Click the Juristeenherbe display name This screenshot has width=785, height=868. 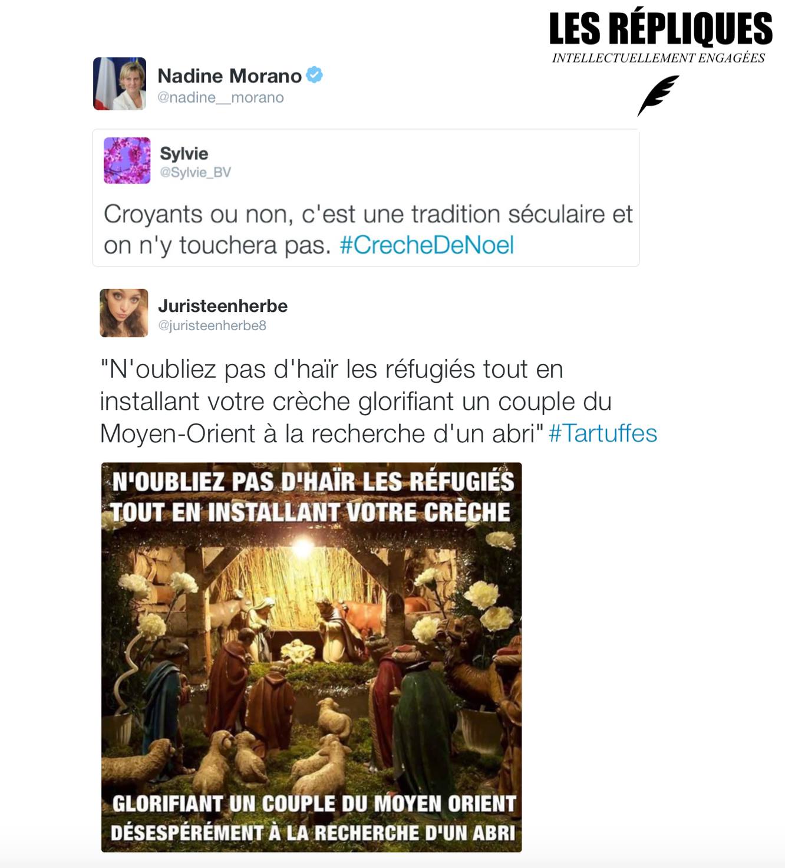click(223, 306)
